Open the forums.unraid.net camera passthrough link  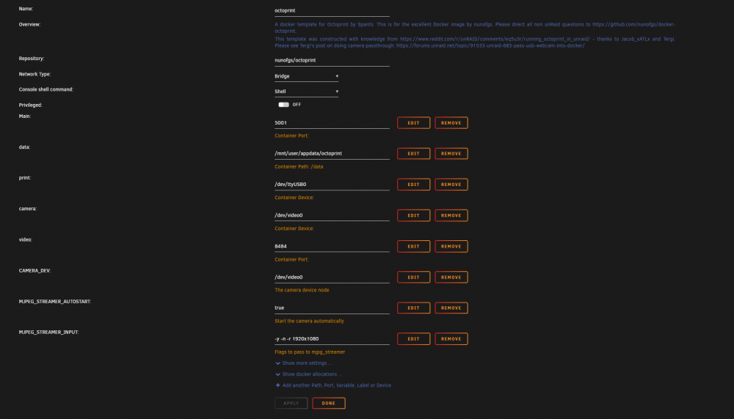pos(490,45)
